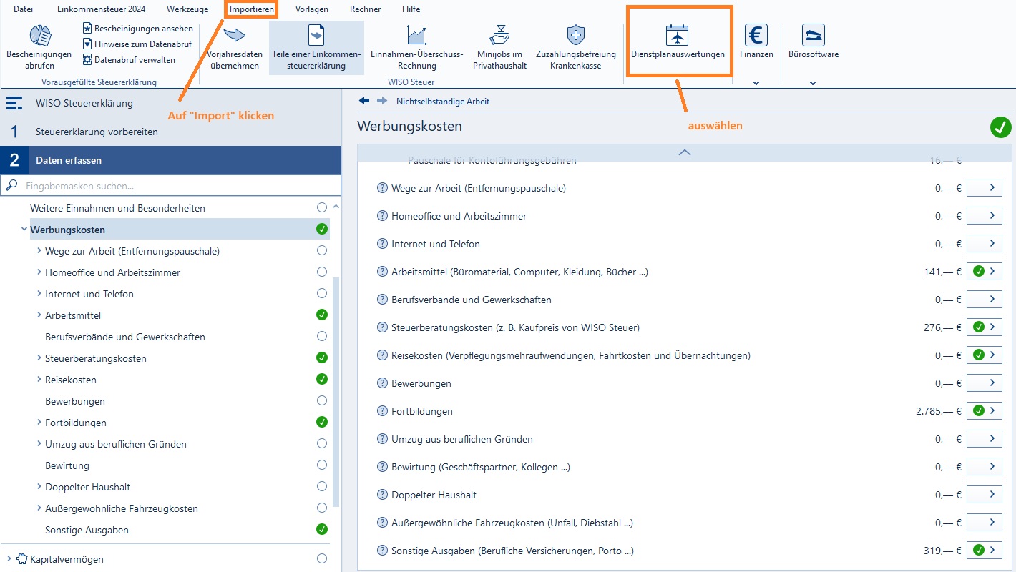Expand Doppelter Haushalt tree item
The height and width of the screenshot is (572, 1016).
click(x=39, y=487)
